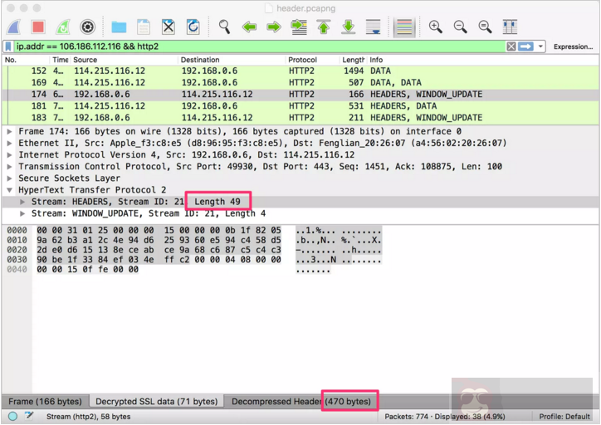Jump to last packet icon
This screenshot has height=425, width=601.
click(349, 27)
